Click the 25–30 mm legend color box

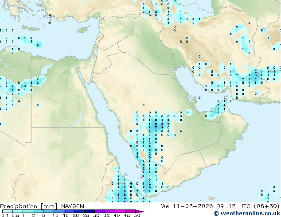coord(89,211)
